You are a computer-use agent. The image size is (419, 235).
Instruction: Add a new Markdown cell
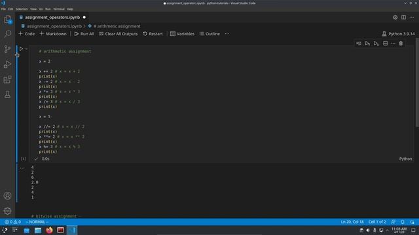coord(53,34)
